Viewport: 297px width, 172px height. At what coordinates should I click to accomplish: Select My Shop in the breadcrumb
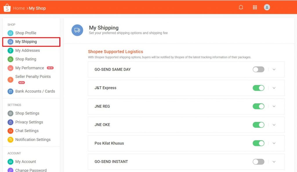click(x=37, y=8)
